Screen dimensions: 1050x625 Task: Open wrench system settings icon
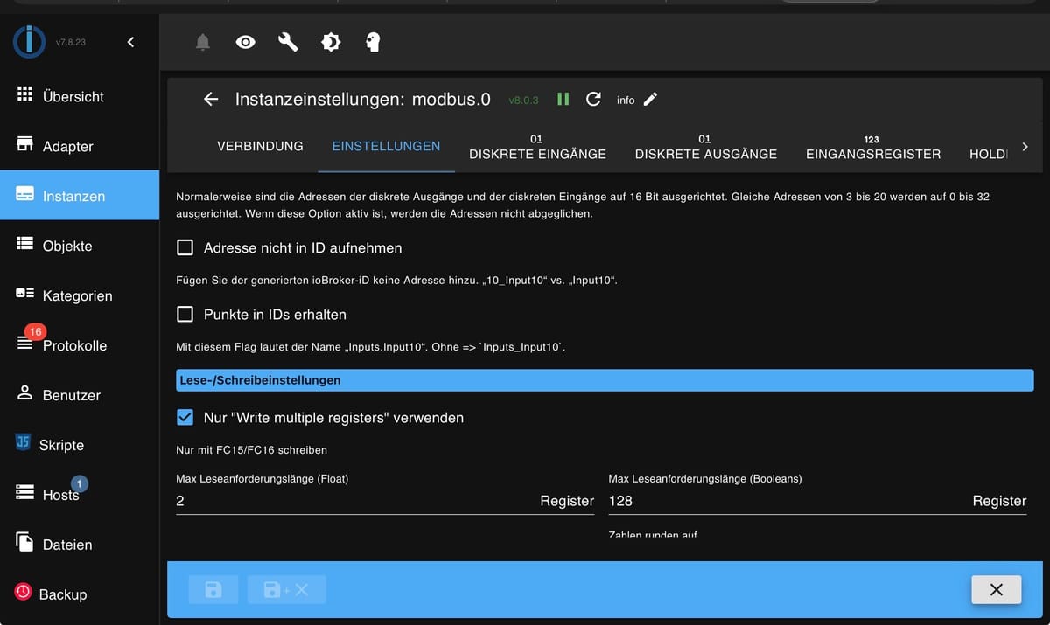tap(288, 42)
